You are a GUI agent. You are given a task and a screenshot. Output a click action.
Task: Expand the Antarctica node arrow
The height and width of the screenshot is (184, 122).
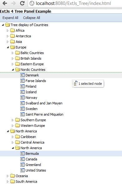click(x=8, y=36)
